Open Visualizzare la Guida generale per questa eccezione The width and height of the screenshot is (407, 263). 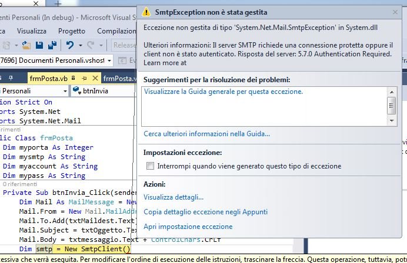pyautogui.click(x=223, y=92)
